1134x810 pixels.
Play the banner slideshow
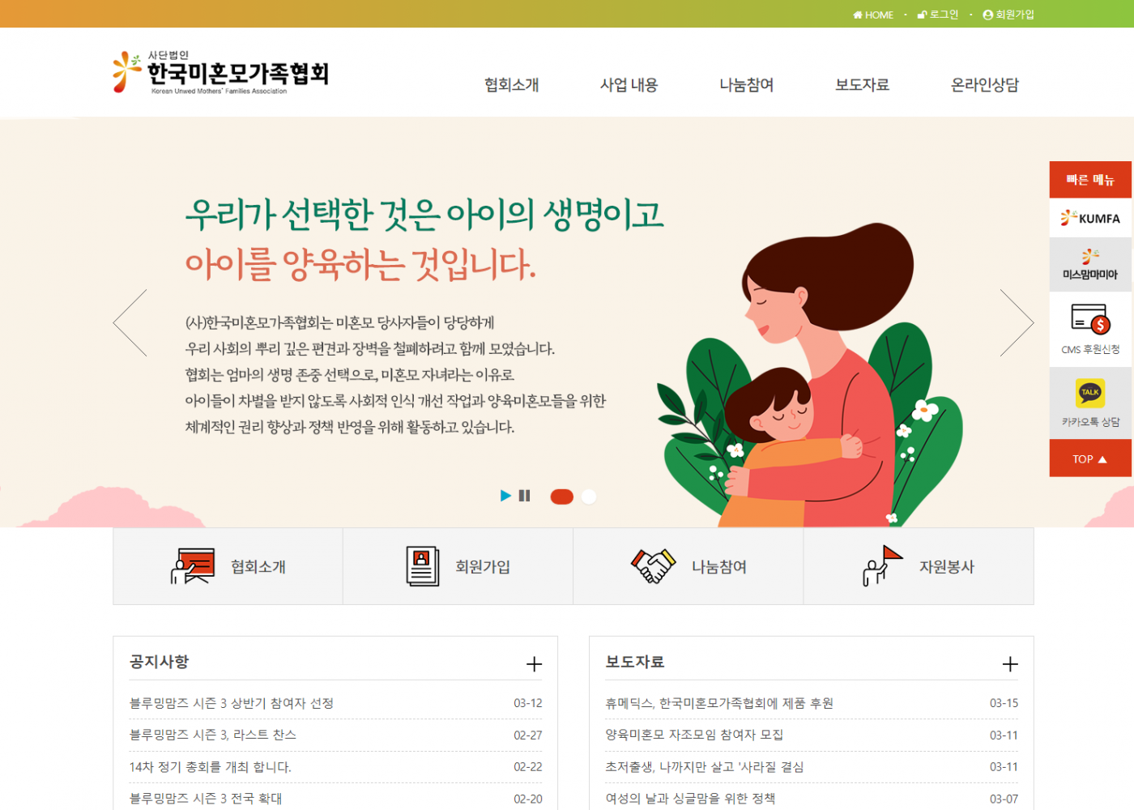[x=505, y=496]
